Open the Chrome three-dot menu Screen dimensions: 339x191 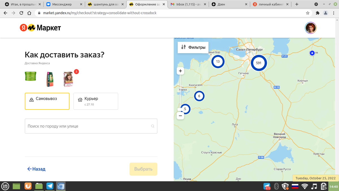pyautogui.click(x=333, y=13)
